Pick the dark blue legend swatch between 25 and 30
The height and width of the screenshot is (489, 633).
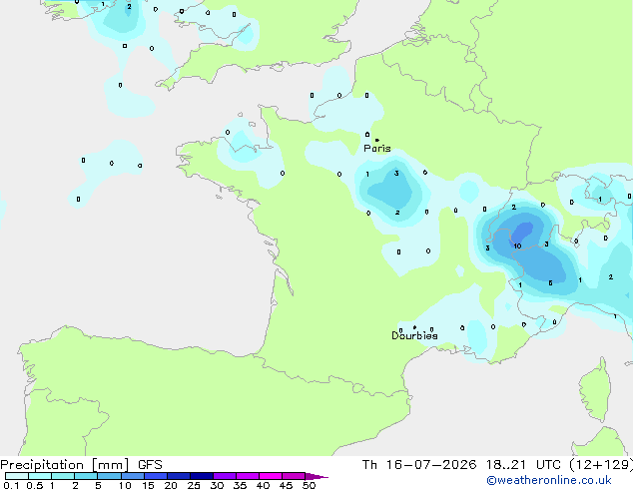click(201, 476)
